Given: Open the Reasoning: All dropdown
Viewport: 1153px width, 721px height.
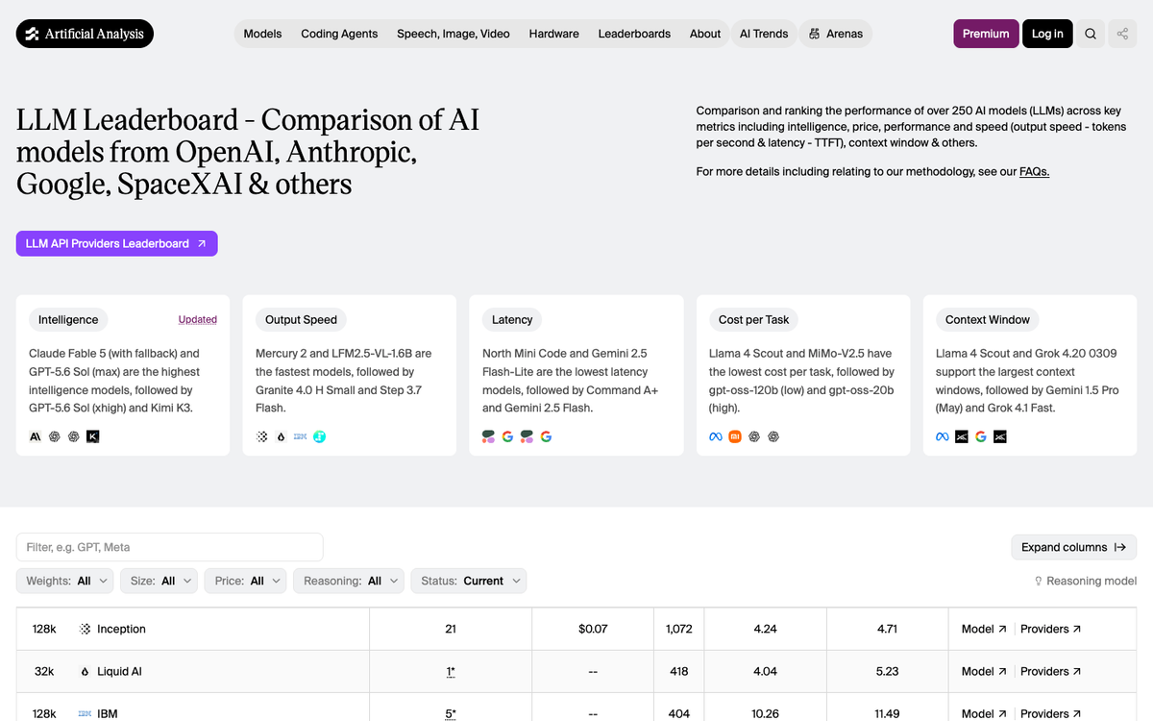Looking at the screenshot, I should (x=349, y=581).
